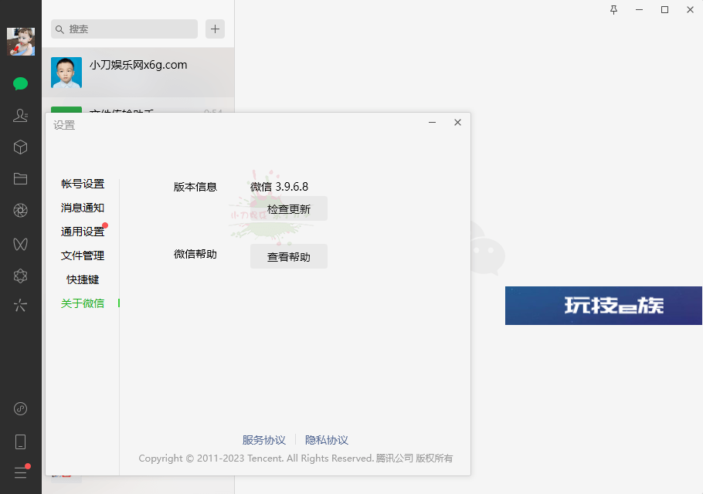The height and width of the screenshot is (494, 703).
Task: Open the Search star icon in the sidebar
Action: (x=21, y=306)
